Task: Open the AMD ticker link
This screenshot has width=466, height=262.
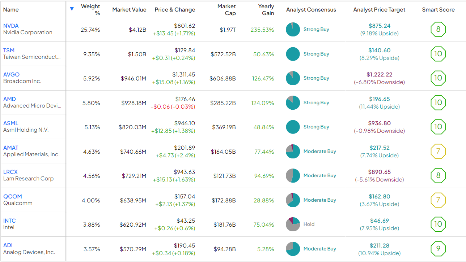Action: click(9, 99)
